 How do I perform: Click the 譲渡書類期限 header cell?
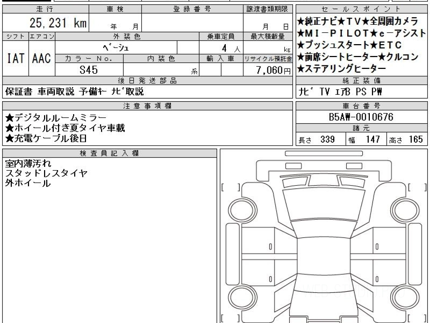268,9
